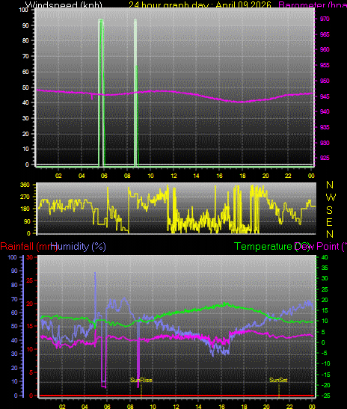Click hour "12" under the windspeed chart
Viewport: 347px width, 409px height.
pos(173,176)
